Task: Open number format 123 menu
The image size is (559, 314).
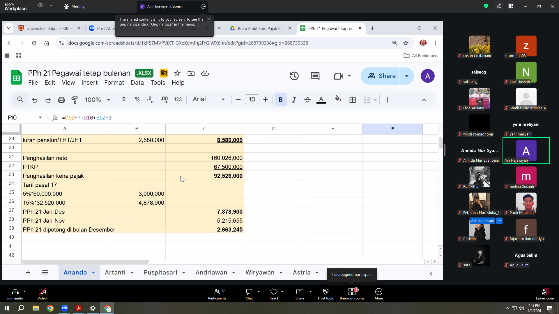Action: click(x=178, y=99)
